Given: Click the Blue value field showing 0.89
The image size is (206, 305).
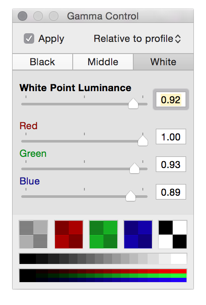Looking at the screenshot, I should (171, 192).
